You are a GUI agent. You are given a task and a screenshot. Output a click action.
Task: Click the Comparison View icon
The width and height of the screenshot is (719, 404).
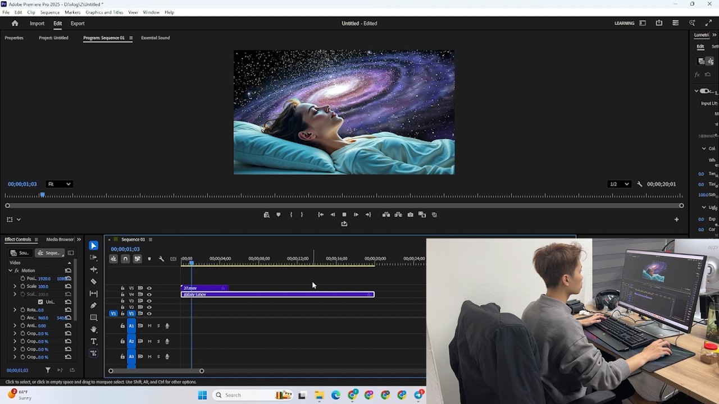[422, 214]
